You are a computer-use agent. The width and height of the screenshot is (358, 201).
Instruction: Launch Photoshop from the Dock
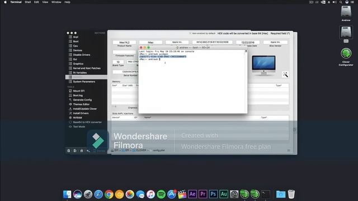pos(213,194)
